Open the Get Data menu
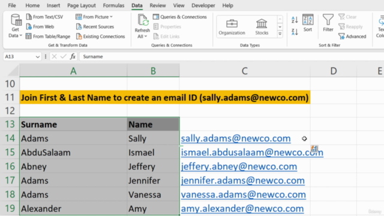 [15, 26]
